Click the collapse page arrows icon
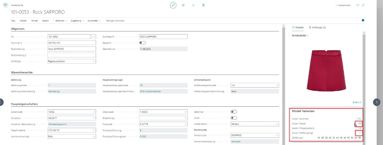The image size is (383, 145). tap(363, 5)
